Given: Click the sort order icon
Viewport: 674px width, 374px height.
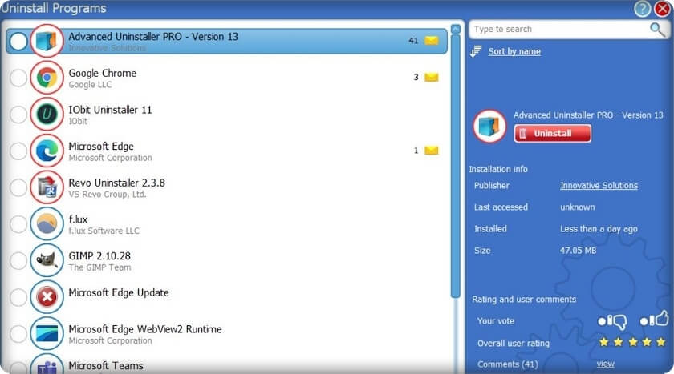Looking at the screenshot, I should coord(476,51).
